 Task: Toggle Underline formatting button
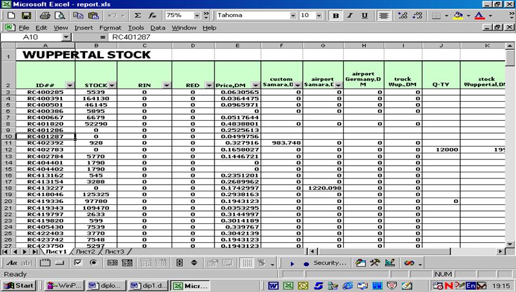(x=365, y=15)
